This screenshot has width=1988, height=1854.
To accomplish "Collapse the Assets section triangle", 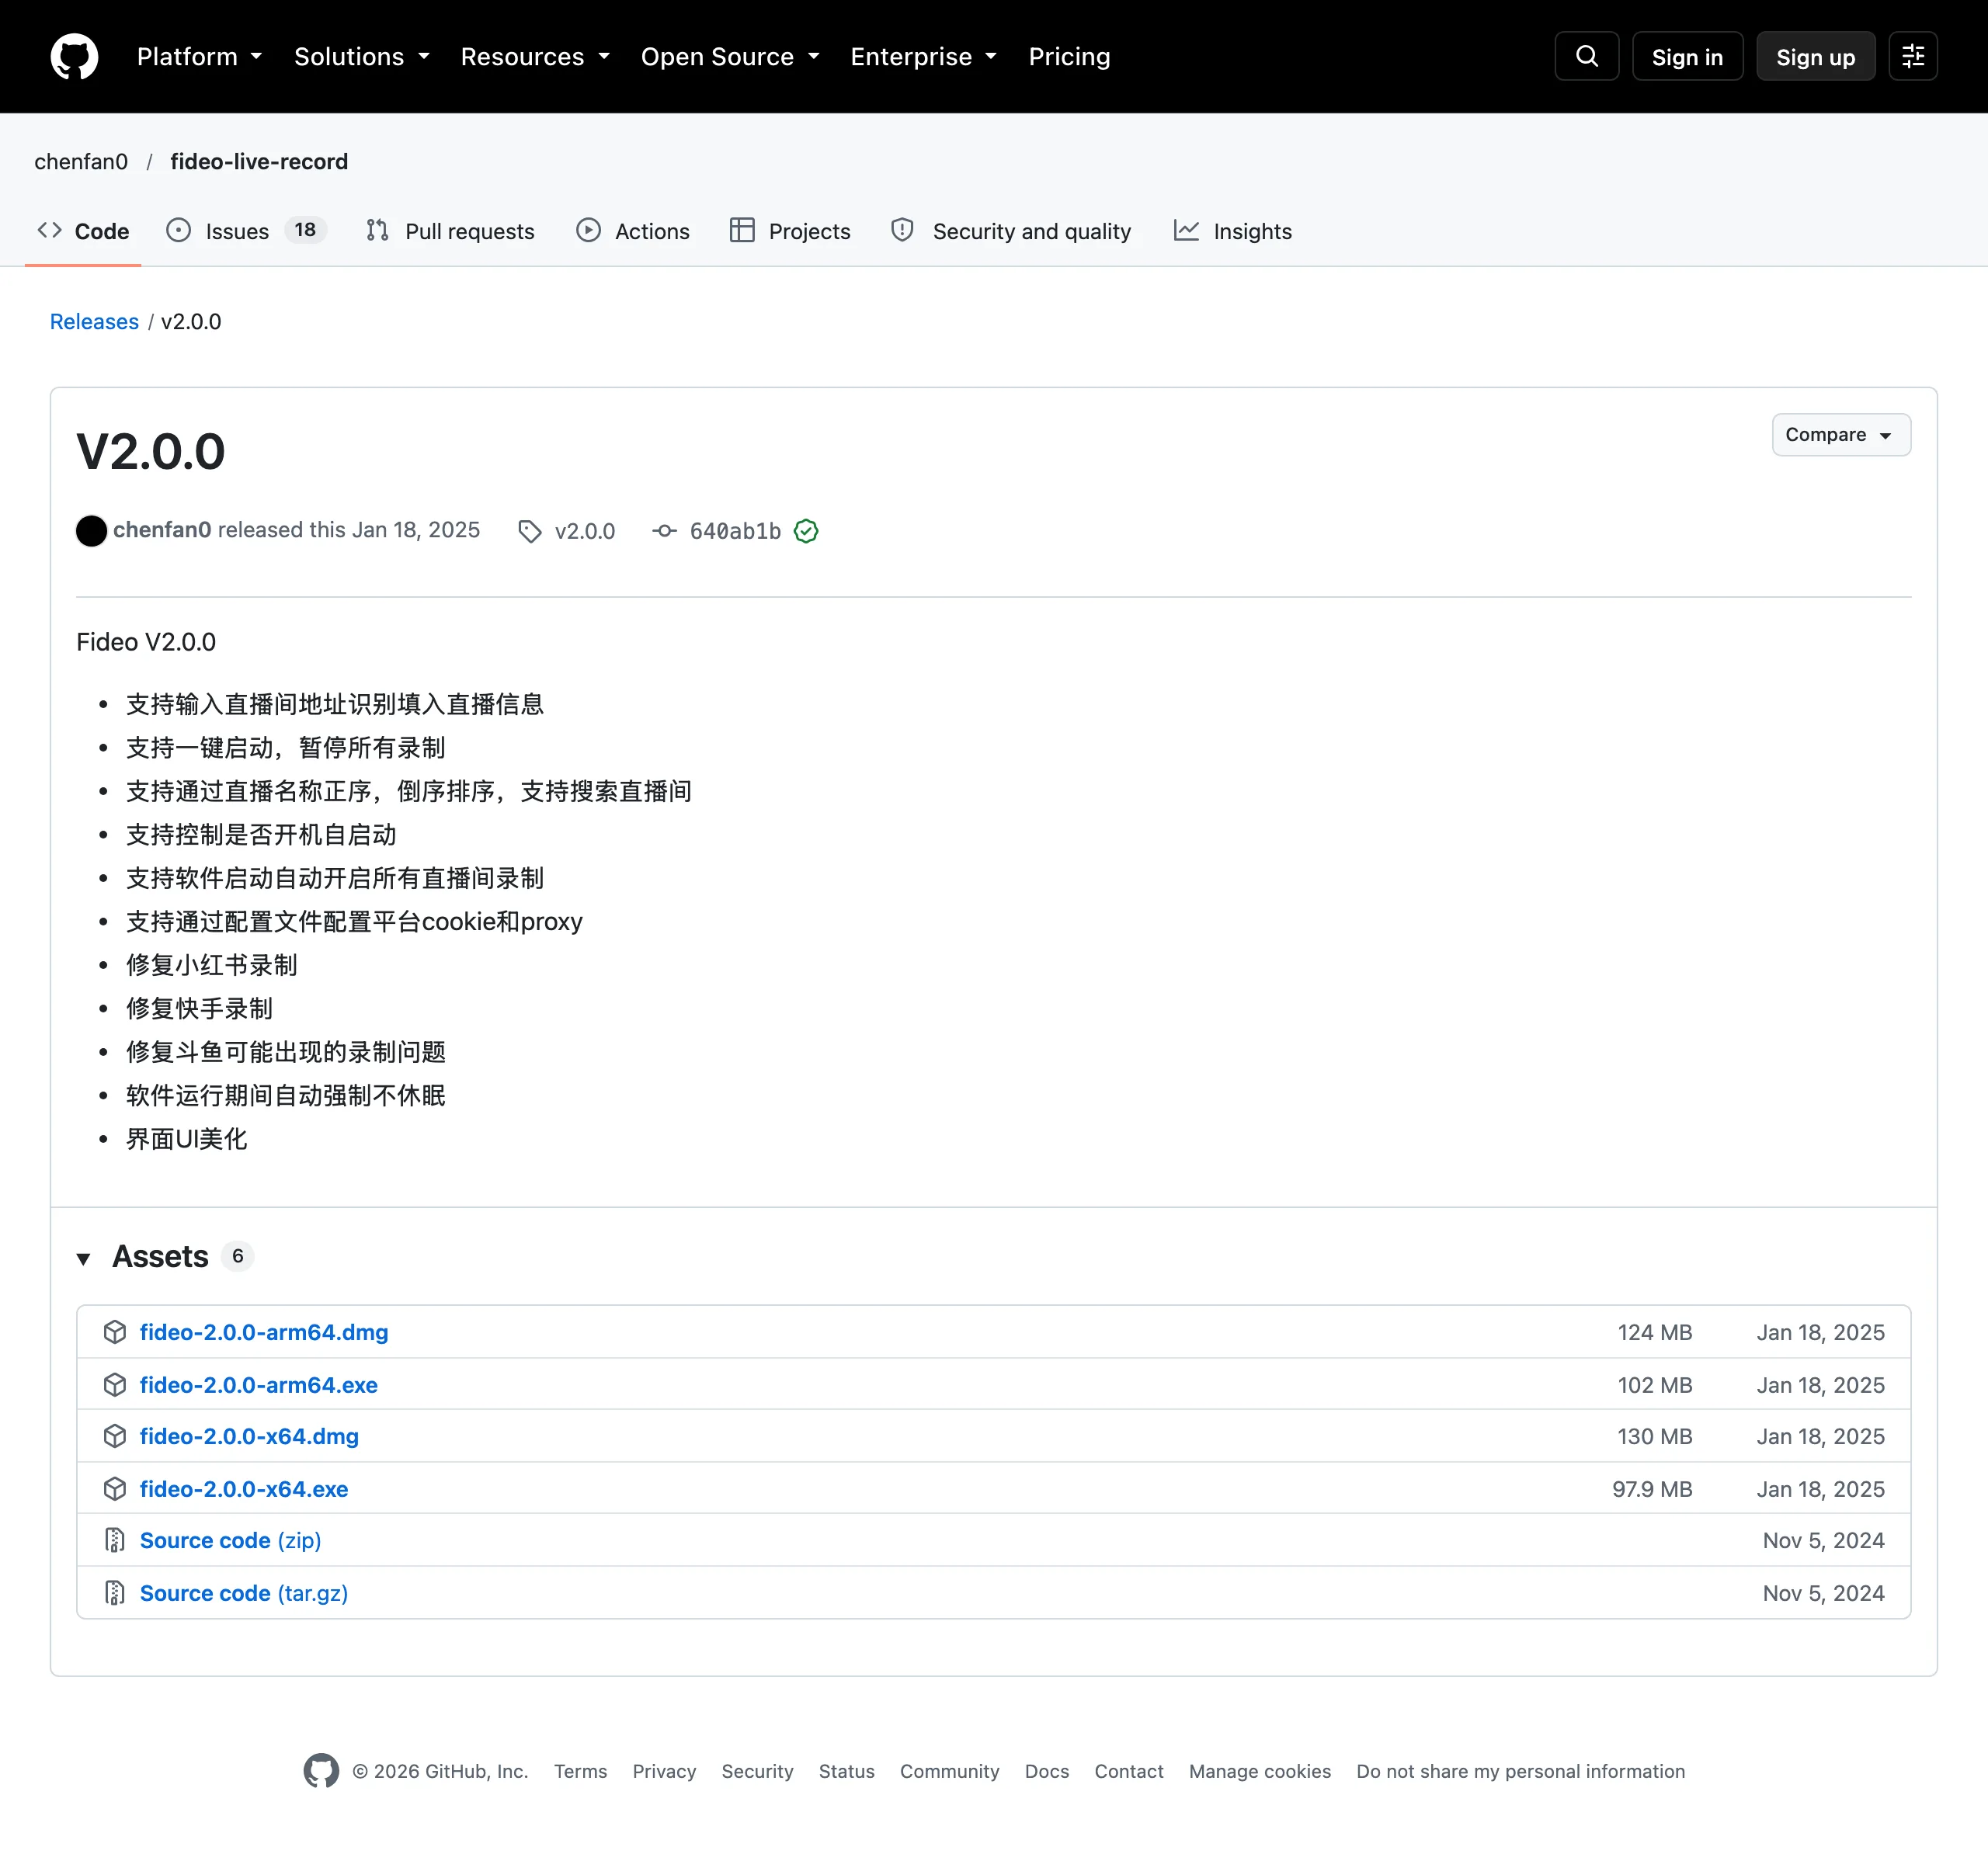I will 84,1258.
